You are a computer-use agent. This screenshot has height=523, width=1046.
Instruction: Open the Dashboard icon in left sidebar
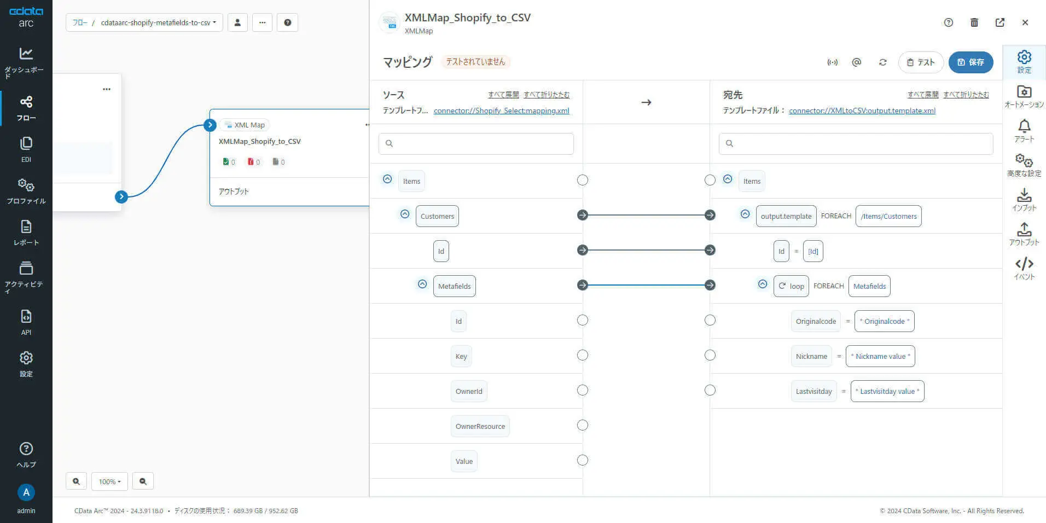pyautogui.click(x=26, y=54)
